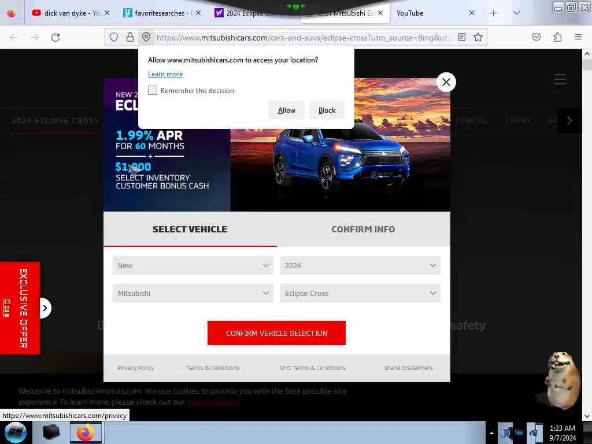Close the favoritesearches tab

pyautogui.click(x=198, y=13)
